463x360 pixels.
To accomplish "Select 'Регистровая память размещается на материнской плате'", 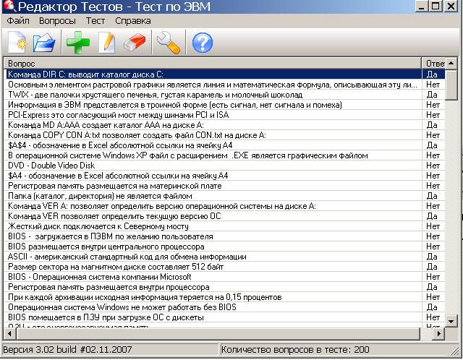I will coord(224,186).
